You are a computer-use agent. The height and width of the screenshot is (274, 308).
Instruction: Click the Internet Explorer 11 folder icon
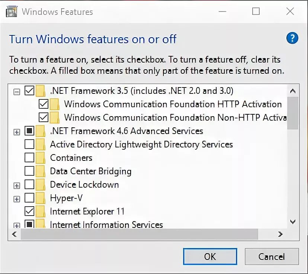[41, 211]
